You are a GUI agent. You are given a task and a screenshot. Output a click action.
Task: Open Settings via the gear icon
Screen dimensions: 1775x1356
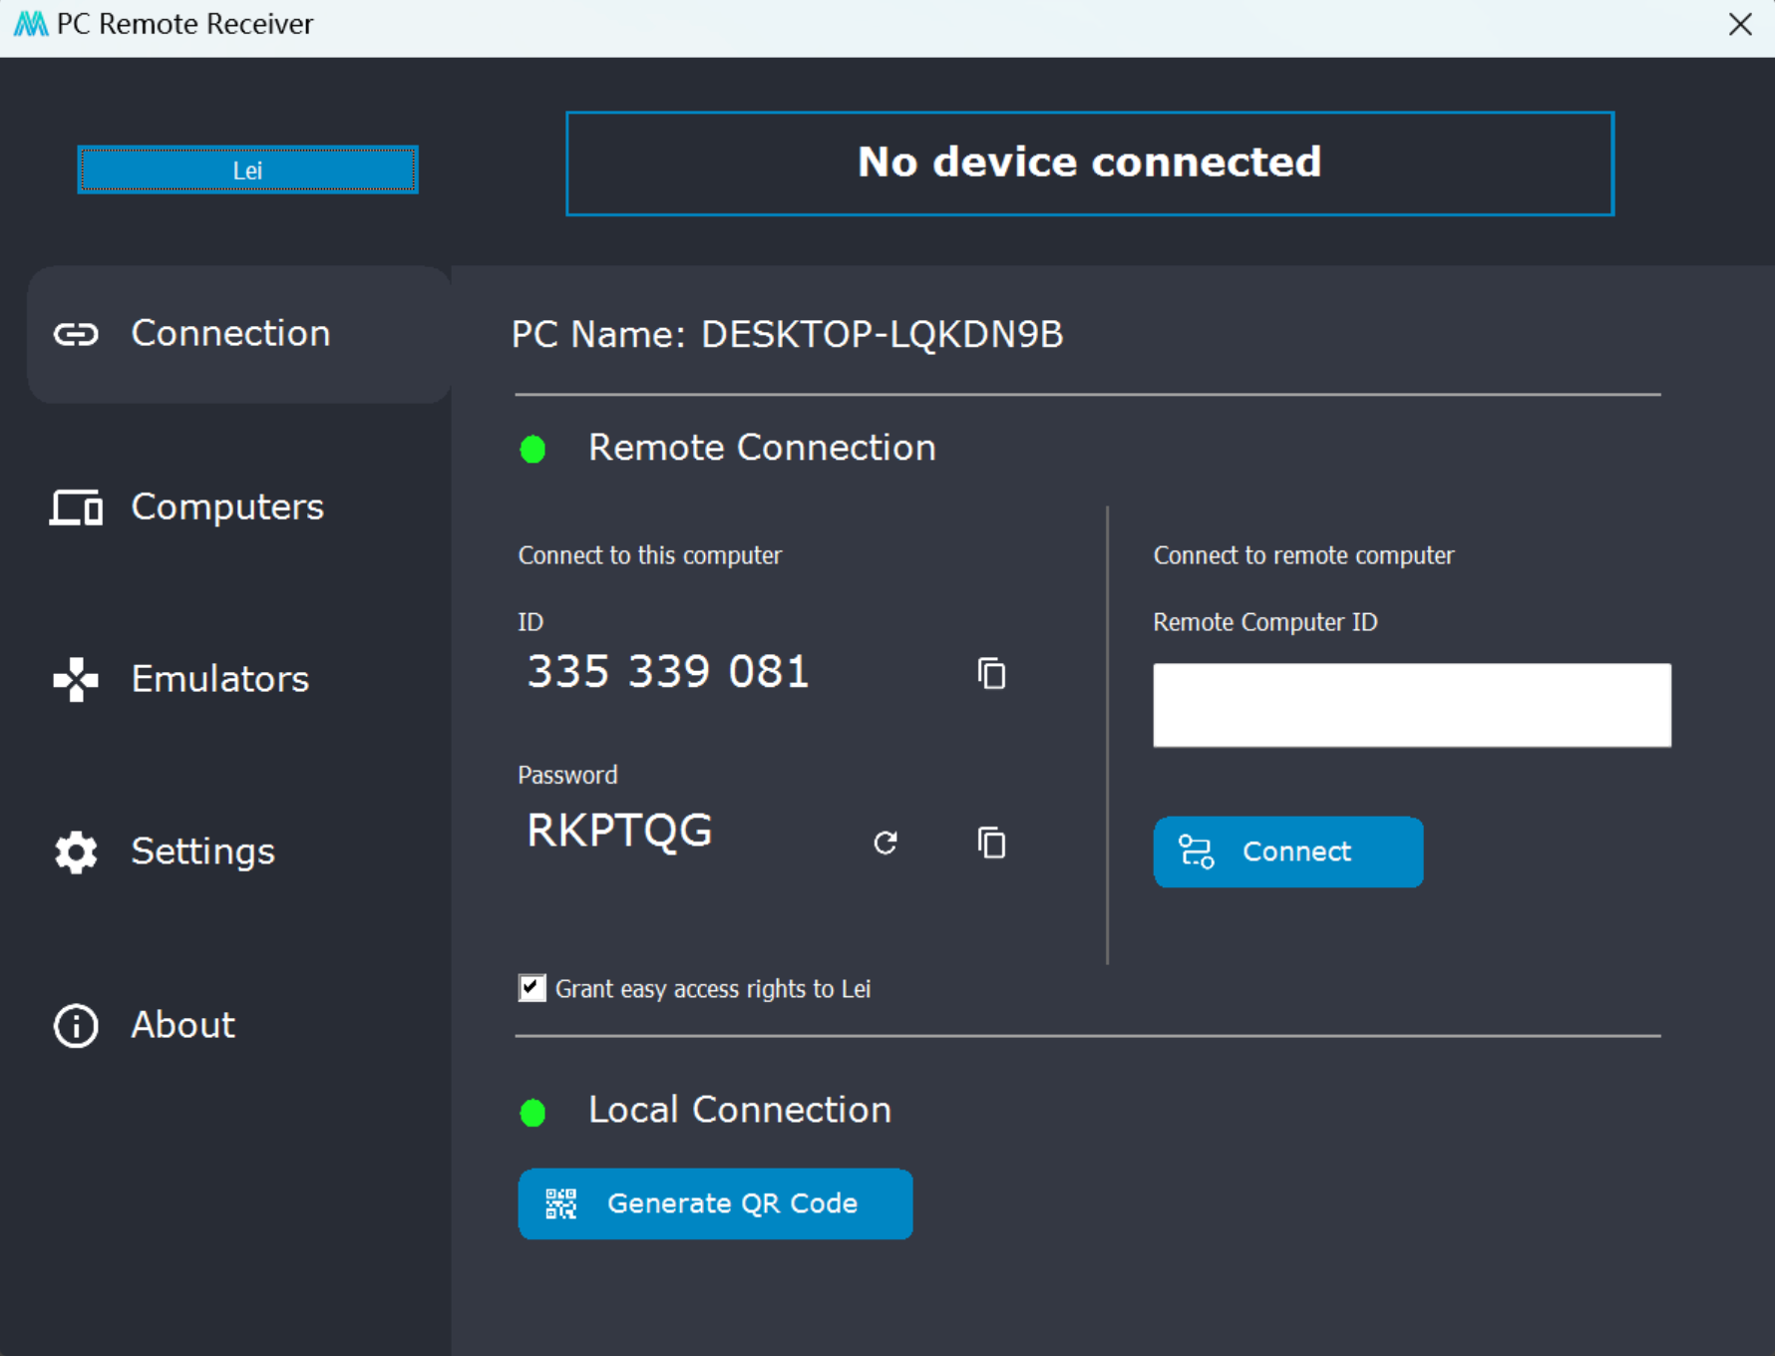click(x=75, y=851)
